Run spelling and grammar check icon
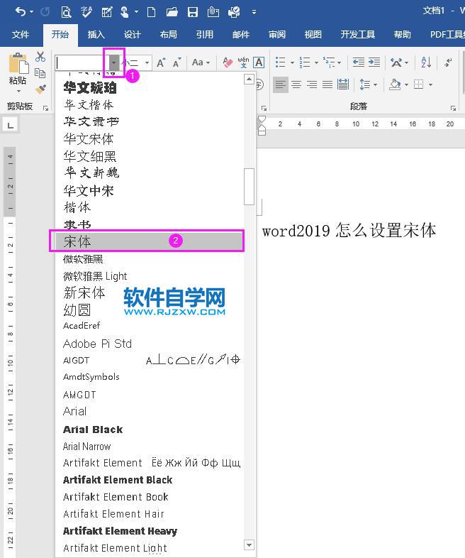This screenshot has width=465, height=558. [x=86, y=12]
